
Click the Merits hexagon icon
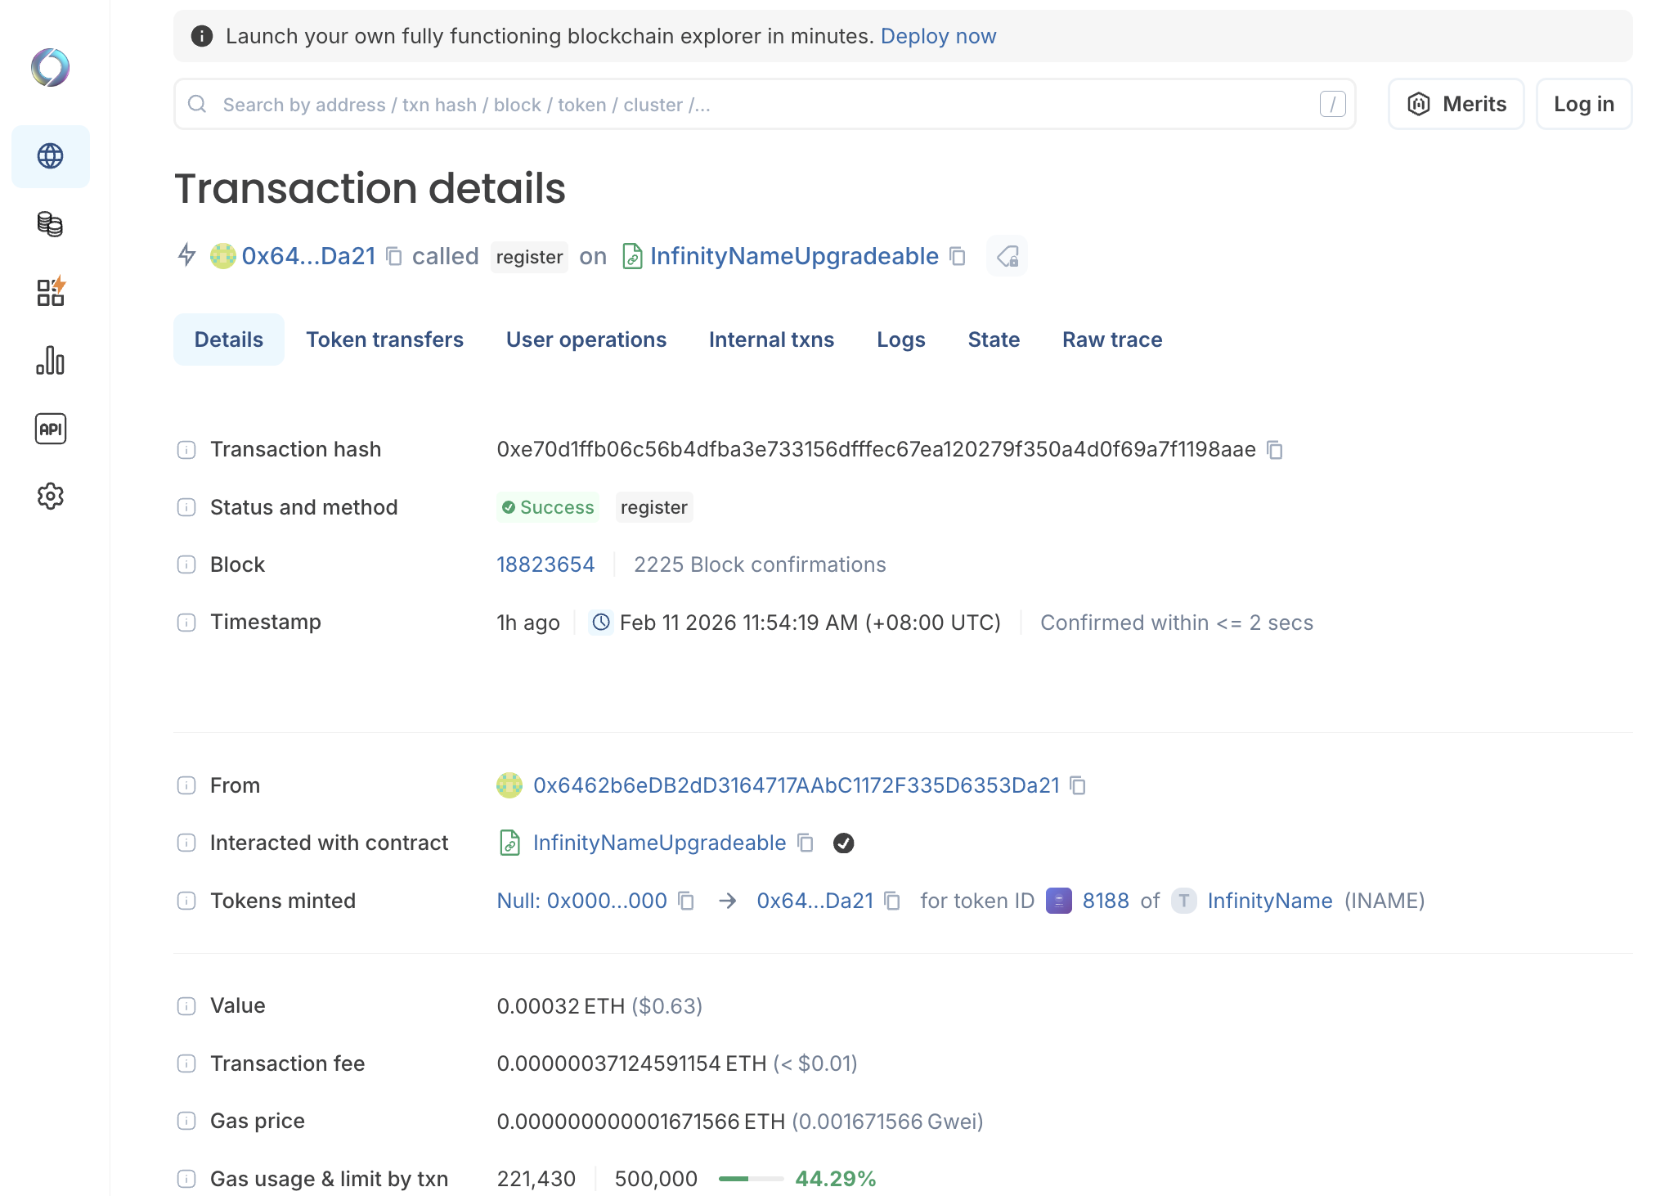point(1420,104)
